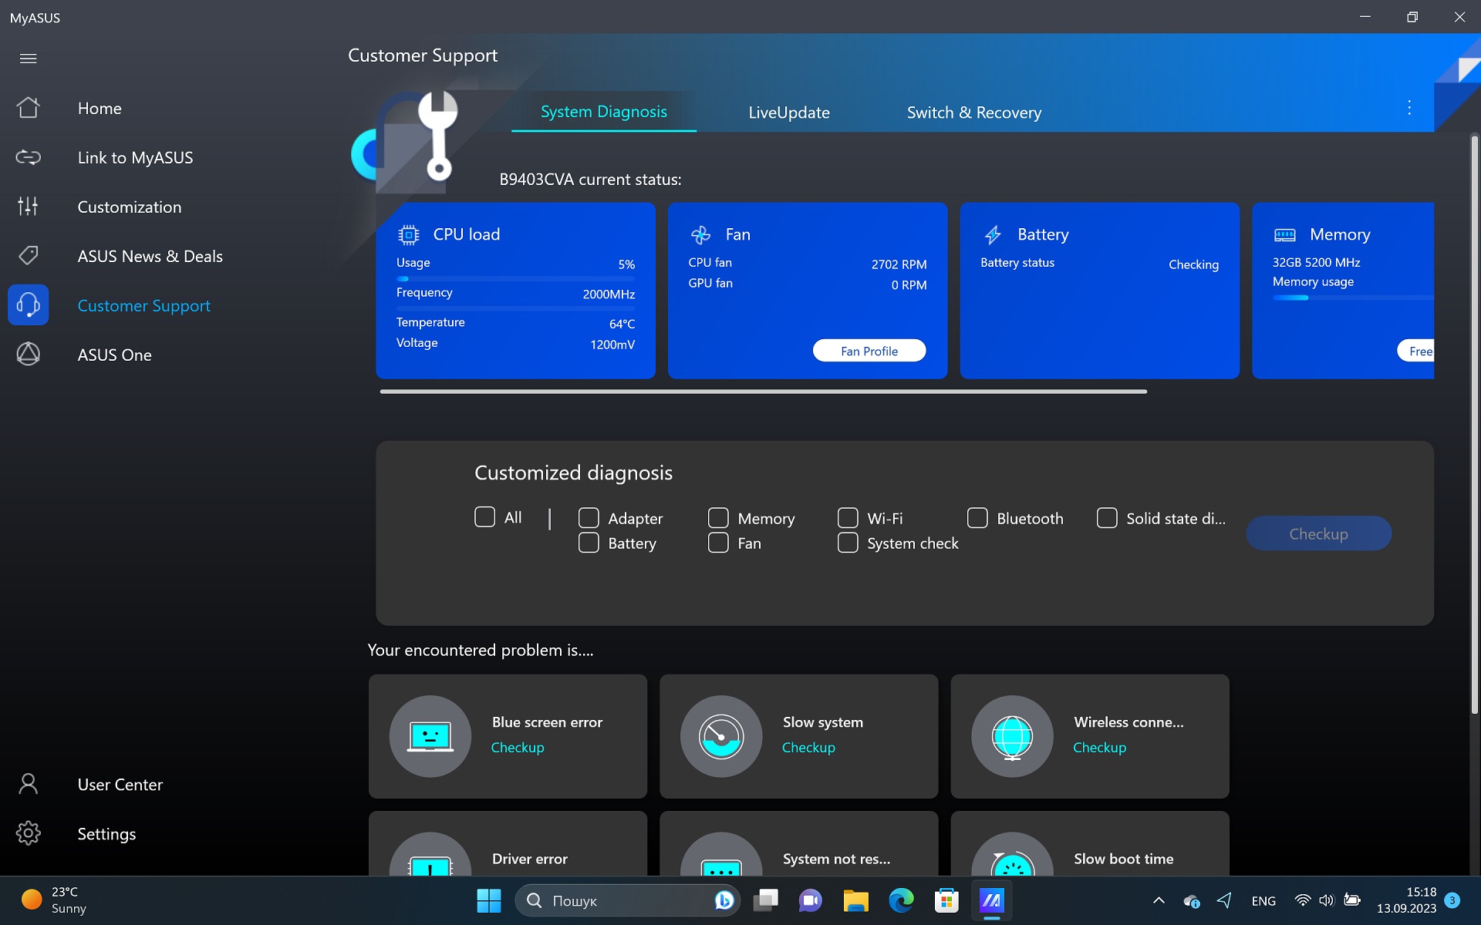The height and width of the screenshot is (925, 1481).
Task: Click the Blue screen error icon
Action: [430, 737]
